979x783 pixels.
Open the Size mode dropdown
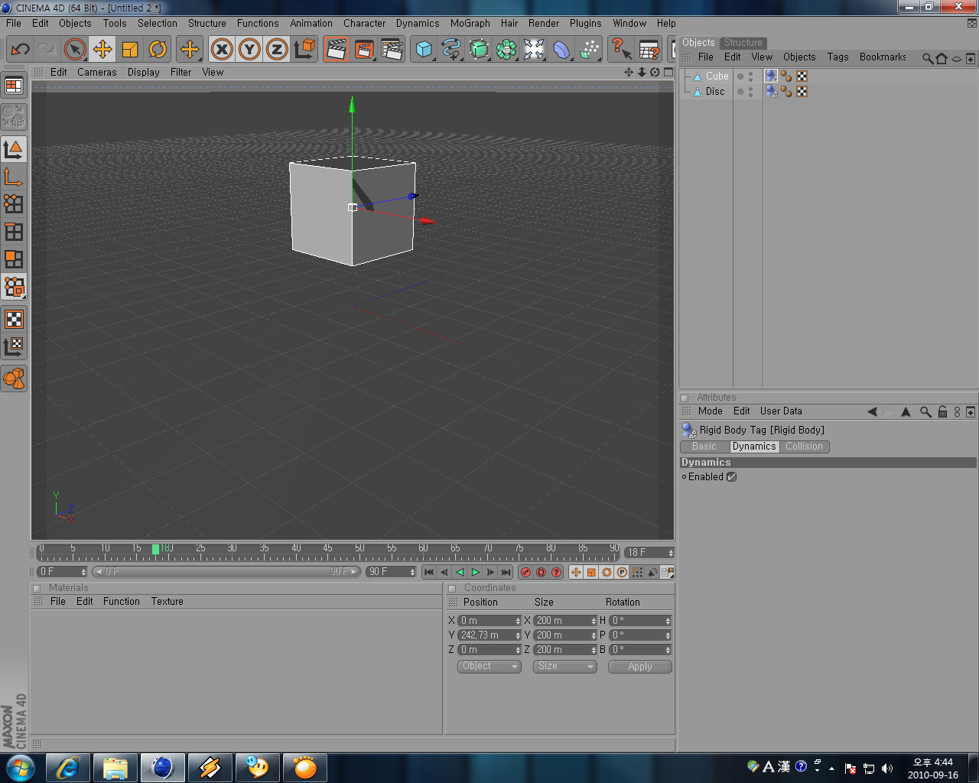click(x=565, y=667)
